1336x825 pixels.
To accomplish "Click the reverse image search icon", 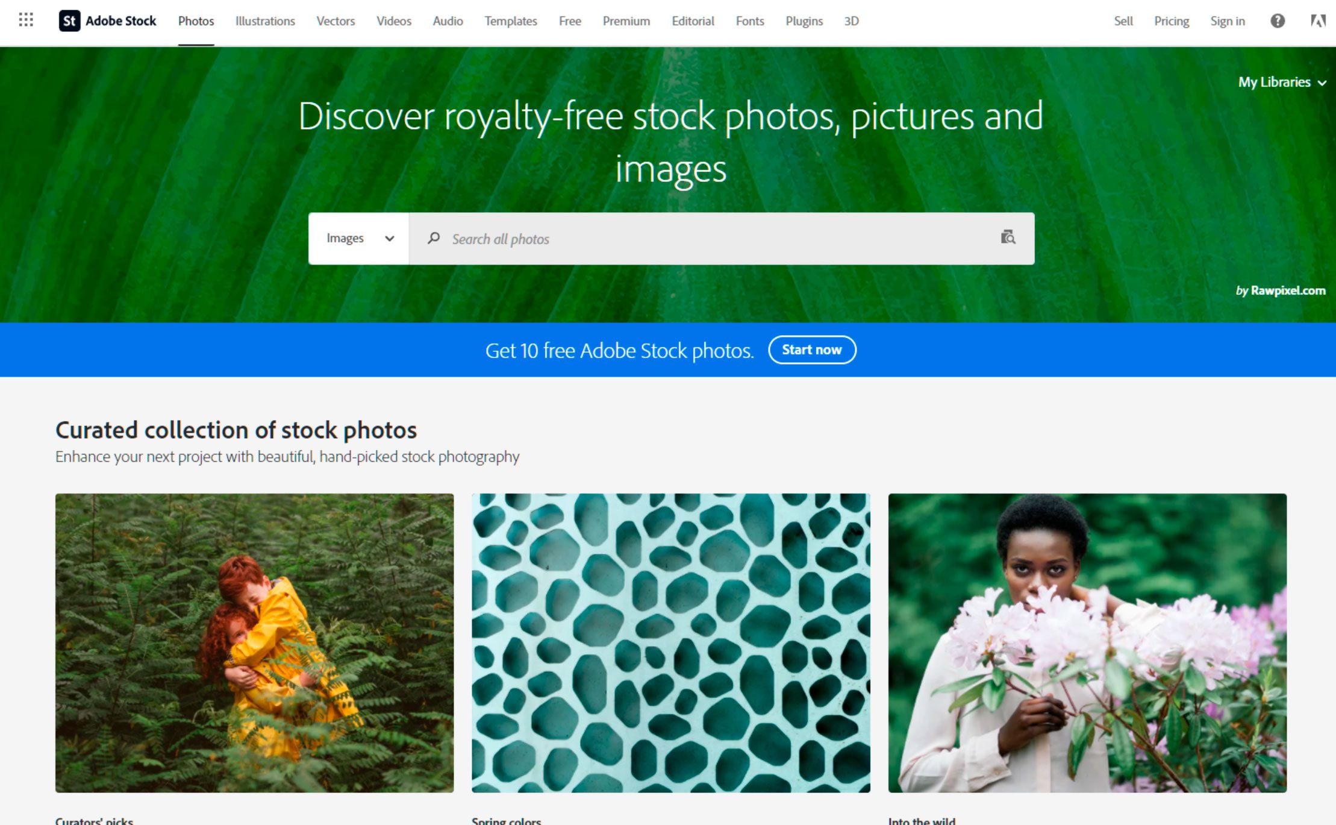I will point(1008,238).
